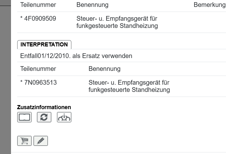Click the Zusatzinformationen heading
Screen dimensions: 226x154
coord(44,107)
